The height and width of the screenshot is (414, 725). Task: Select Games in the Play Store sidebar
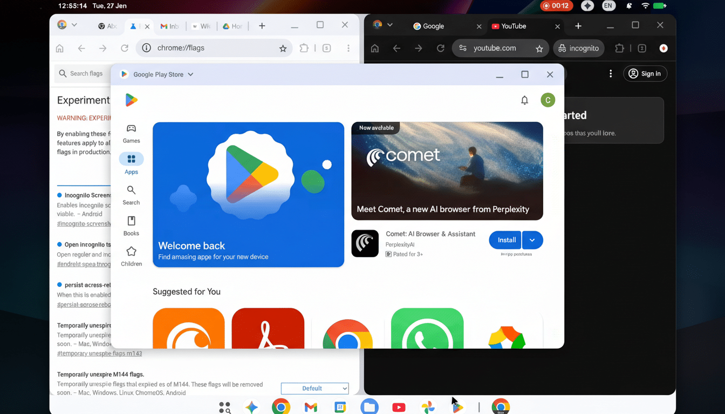coord(131,133)
